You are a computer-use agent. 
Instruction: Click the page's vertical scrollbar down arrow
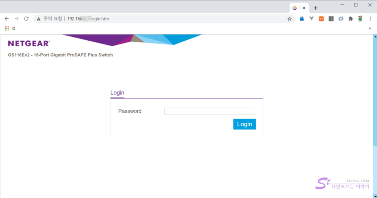pyautogui.click(x=375, y=196)
